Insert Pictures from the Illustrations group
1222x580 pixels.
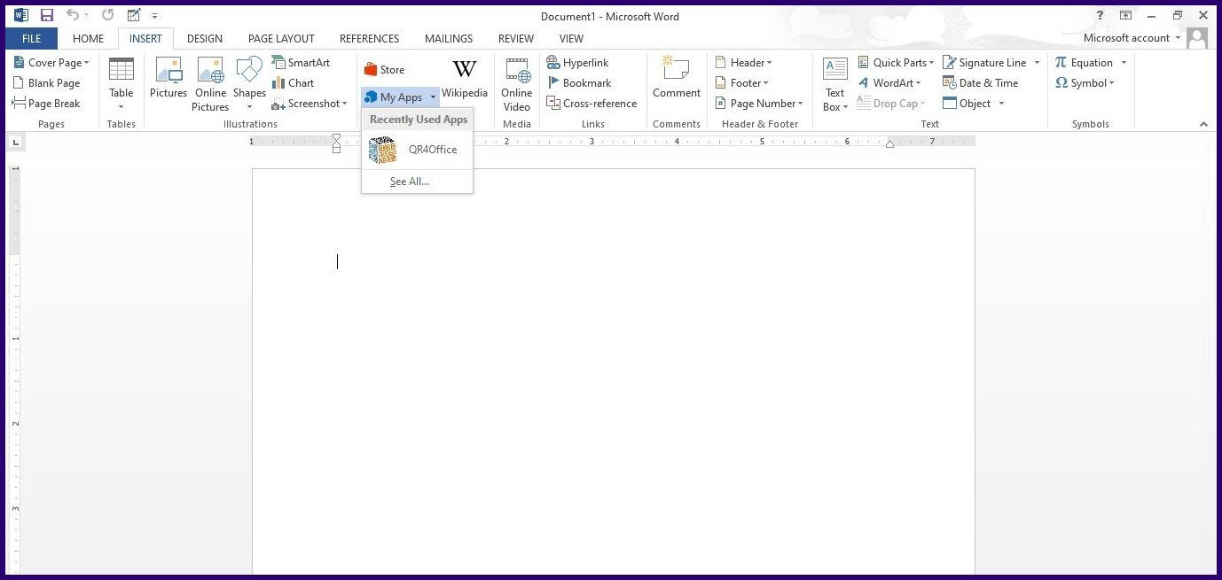pyautogui.click(x=168, y=80)
